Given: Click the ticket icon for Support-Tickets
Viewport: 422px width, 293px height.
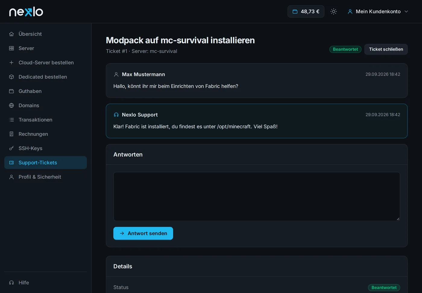Looking at the screenshot, I should [11, 163].
